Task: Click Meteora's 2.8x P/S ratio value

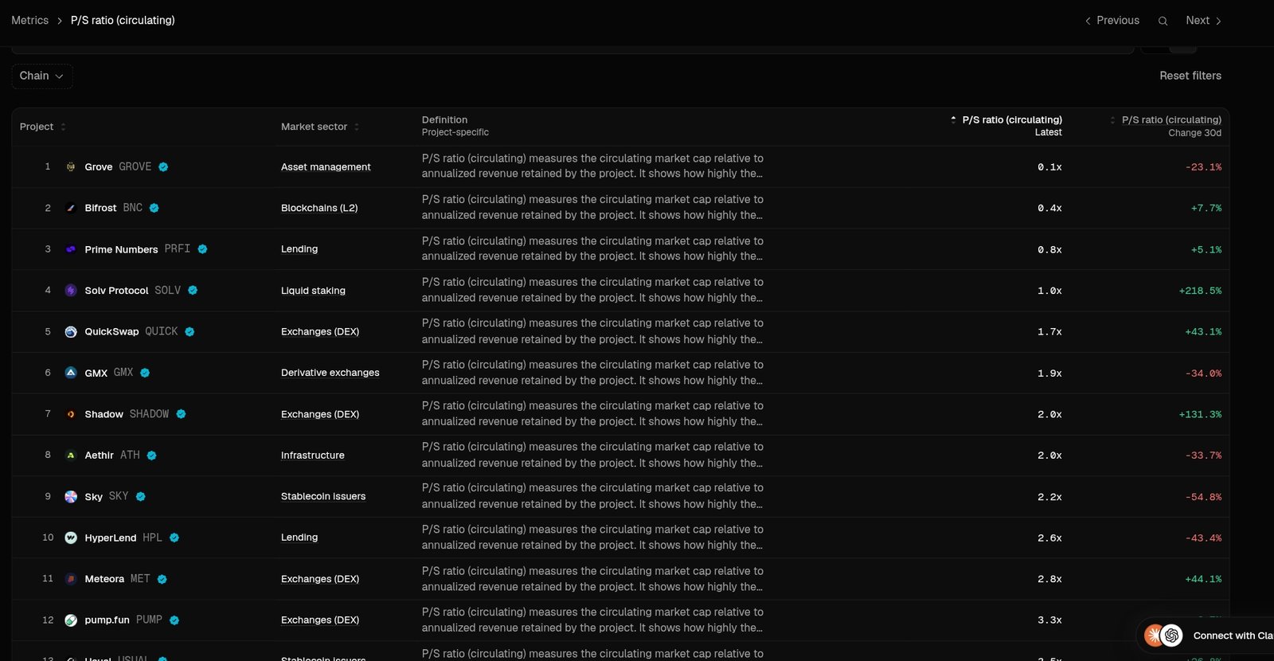Action: coord(1049,579)
